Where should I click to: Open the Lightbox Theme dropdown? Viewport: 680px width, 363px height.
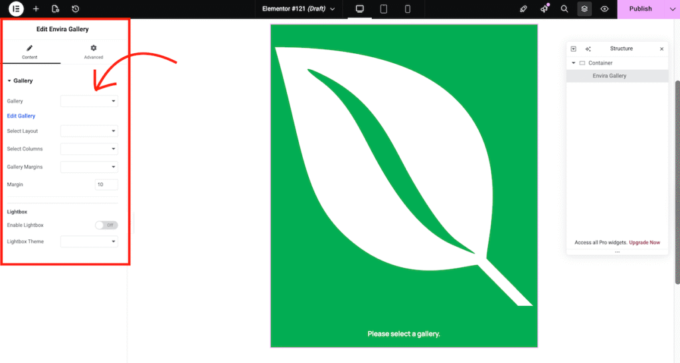(89, 241)
